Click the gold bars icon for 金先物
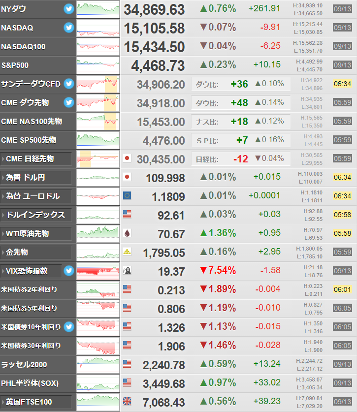Image resolution: width=357 pixels, height=412 pixels. (127, 252)
